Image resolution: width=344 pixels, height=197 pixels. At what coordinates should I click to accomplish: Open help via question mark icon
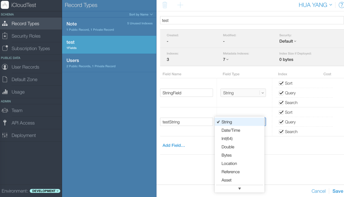pyautogui.click(x=341, y=5)
